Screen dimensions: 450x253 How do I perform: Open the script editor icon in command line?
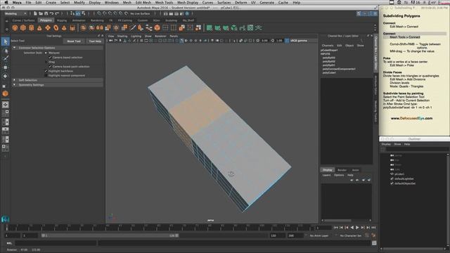tap(374, 243)
